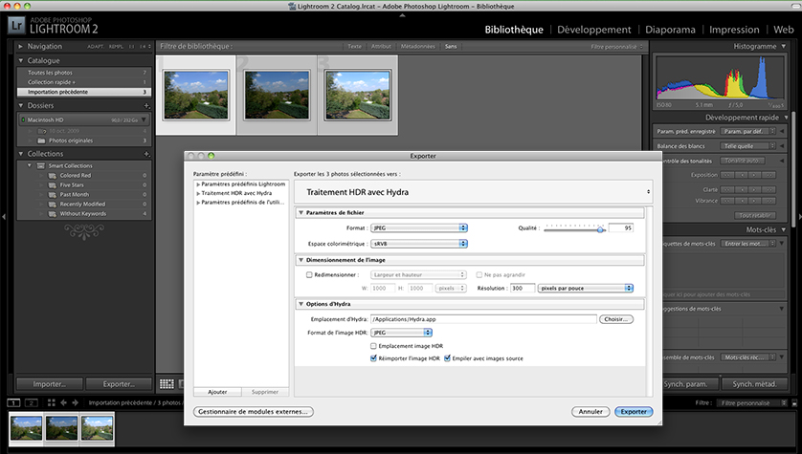Screen dimensions: 802x454
Task: Open the Bibliothèque module
Action: pyautogui.click(x=514, y=30)
